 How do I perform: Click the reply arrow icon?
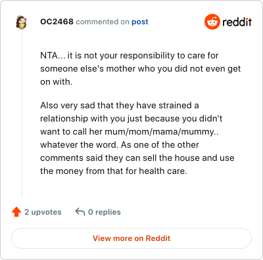[x=80, y=211]
